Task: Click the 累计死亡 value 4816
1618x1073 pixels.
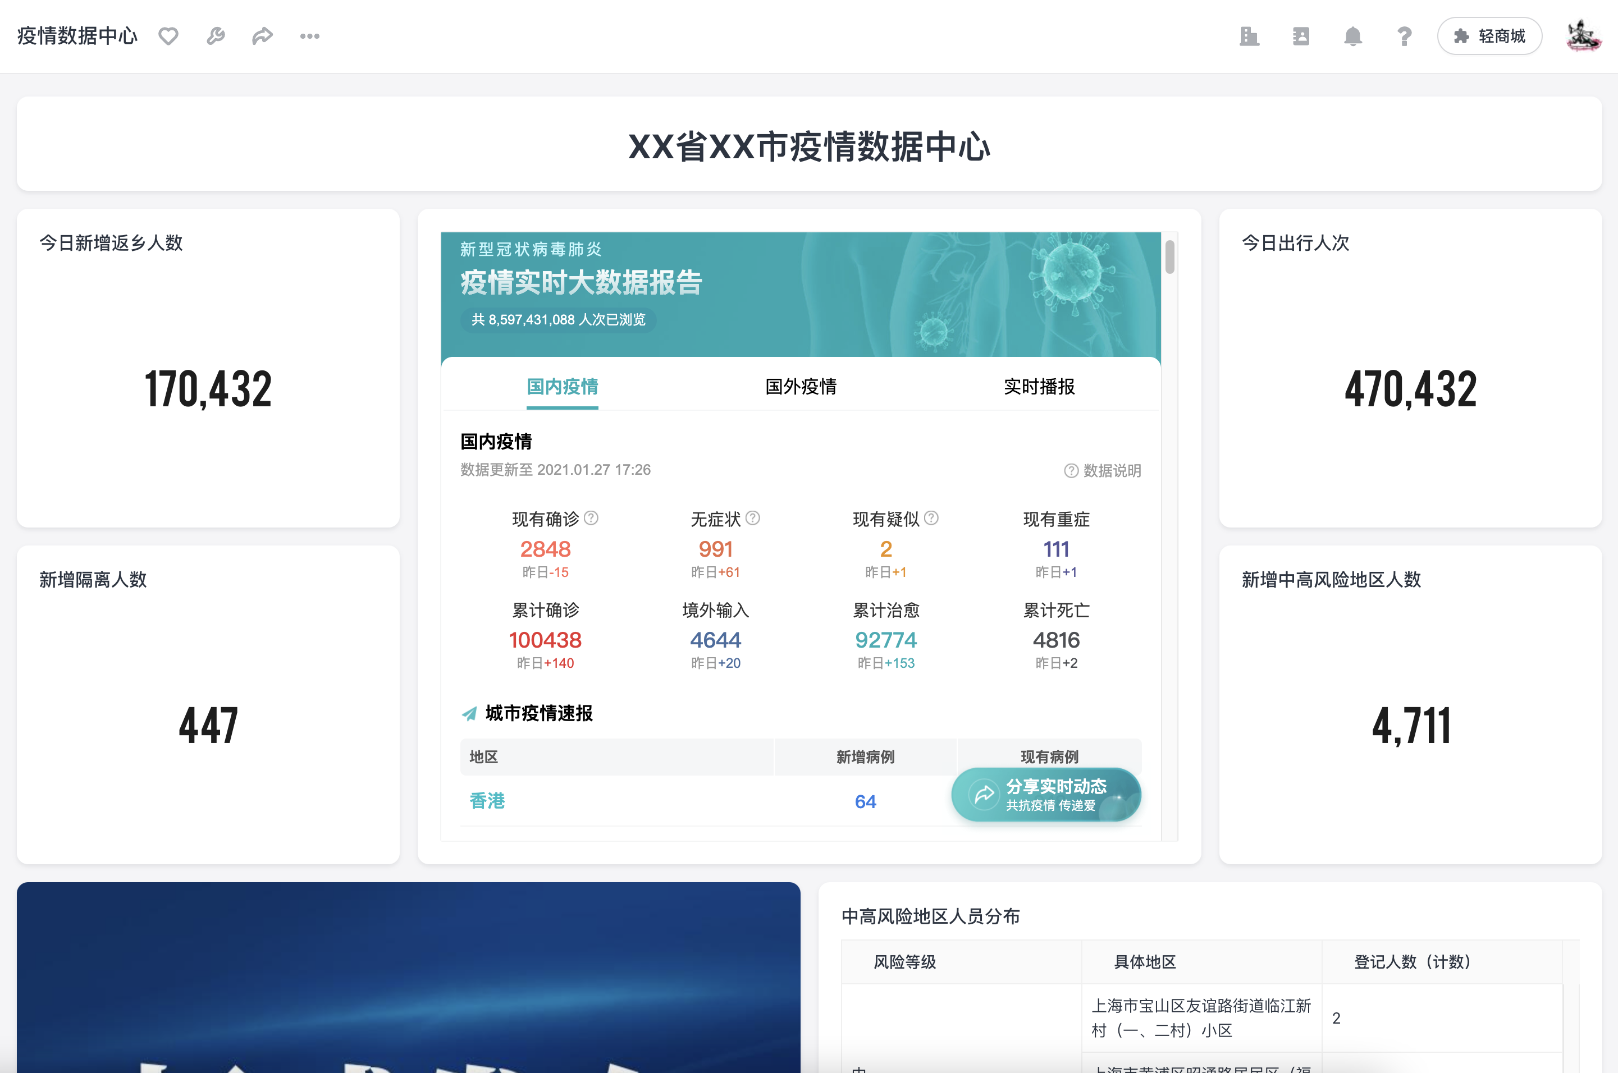Action: 1056,640
